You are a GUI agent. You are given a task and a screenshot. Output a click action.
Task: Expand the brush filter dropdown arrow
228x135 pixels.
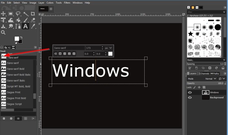[224, 12]
